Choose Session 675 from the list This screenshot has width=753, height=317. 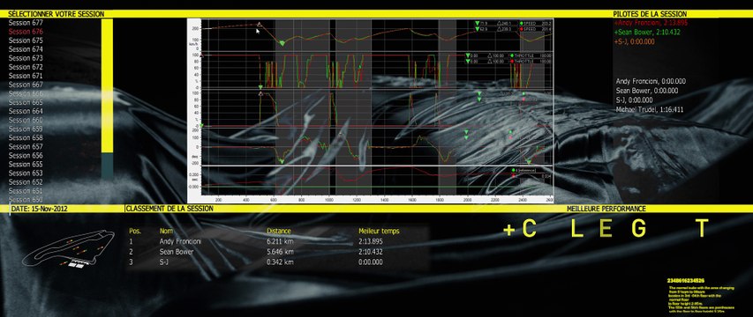point(26,41)
